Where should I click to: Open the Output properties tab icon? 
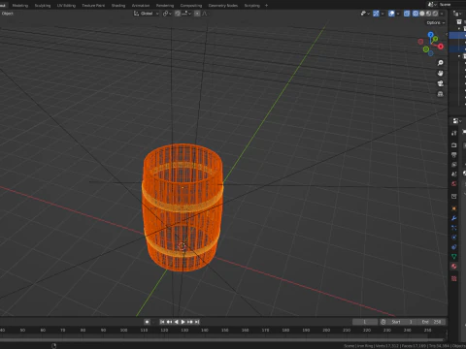454,155
